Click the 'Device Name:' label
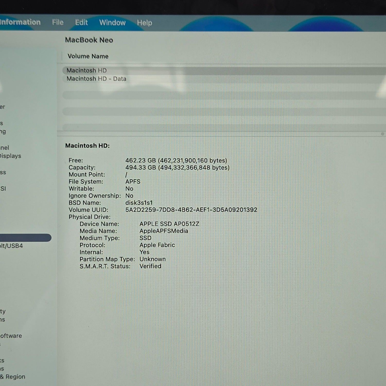 pyautogui.click(x=99, y=224)
